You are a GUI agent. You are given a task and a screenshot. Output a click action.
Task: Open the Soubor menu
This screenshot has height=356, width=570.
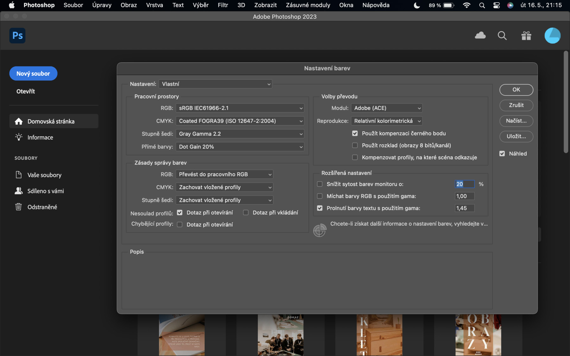pyautogui.click(x=73, y=5)
